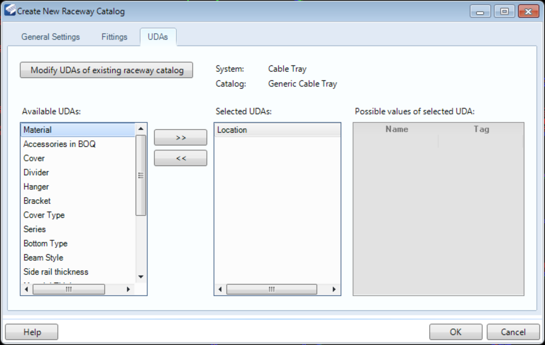Click left arrow of Selected UDAs scrollbar

point(220,289)
